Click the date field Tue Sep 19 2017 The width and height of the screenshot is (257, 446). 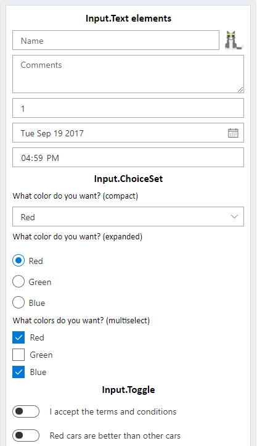[x=128, y=133]
